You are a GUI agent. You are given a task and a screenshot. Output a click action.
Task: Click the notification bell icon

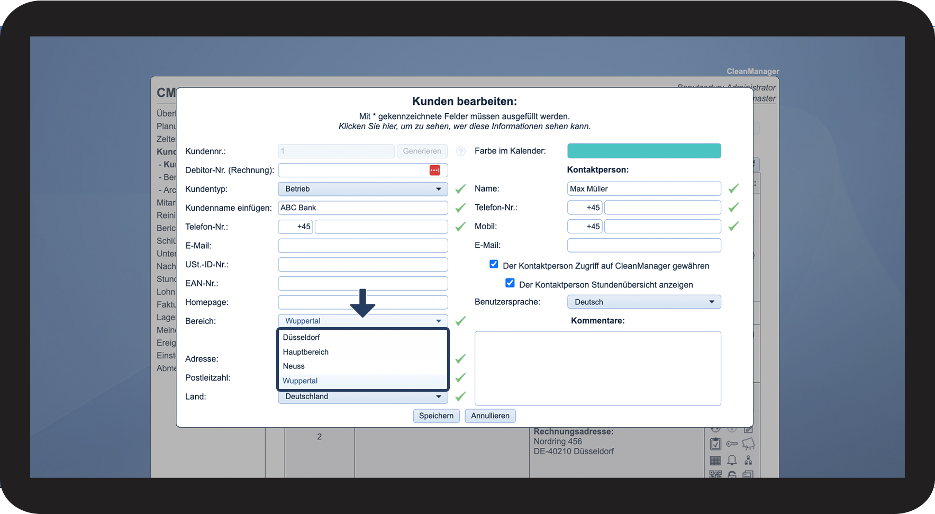point(732,461)
